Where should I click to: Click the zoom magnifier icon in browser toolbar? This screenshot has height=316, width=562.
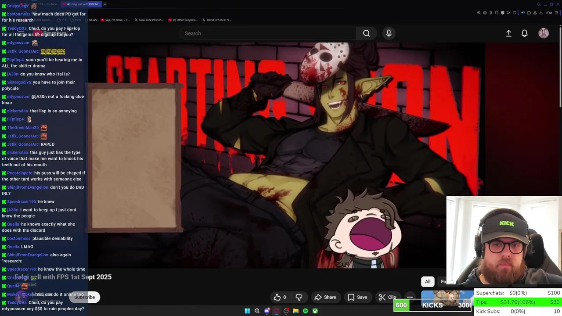coord(479,13)
